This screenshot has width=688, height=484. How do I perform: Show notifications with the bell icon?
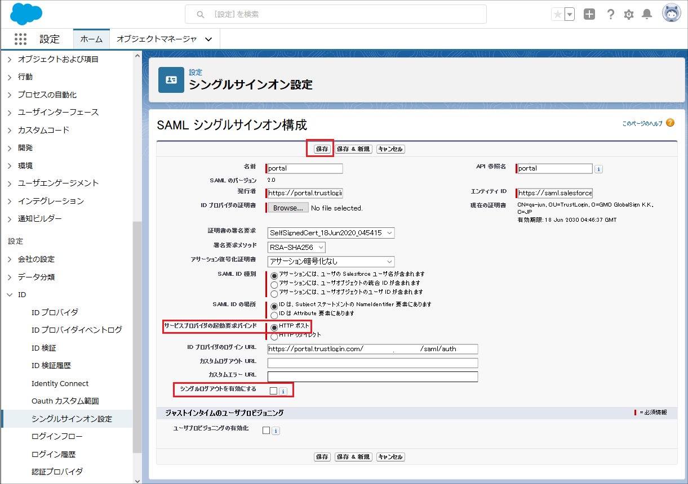point(647,15)
